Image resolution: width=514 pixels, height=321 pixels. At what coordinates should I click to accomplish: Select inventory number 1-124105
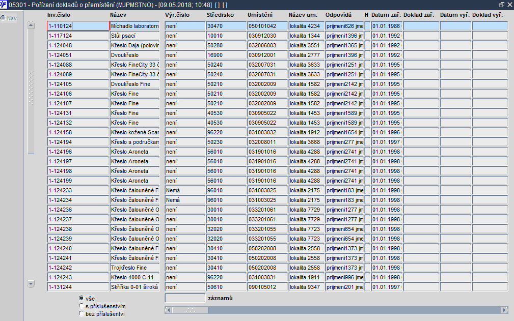coord(78,84)
